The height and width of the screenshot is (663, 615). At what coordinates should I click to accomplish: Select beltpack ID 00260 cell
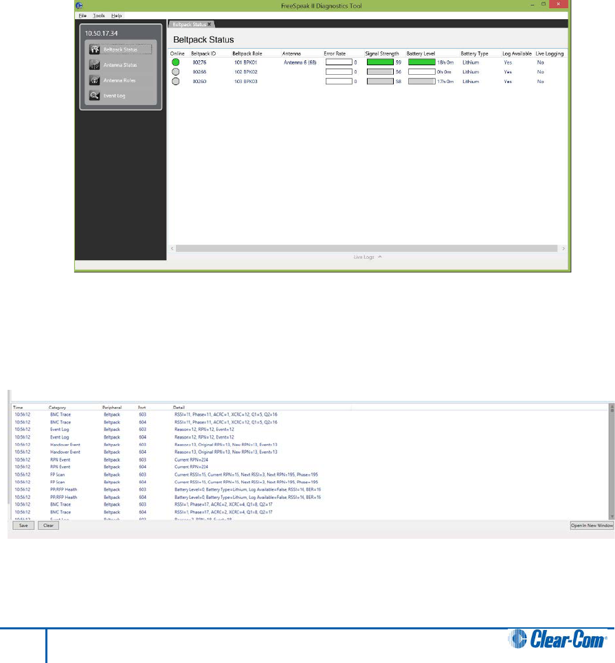[199, 81]
